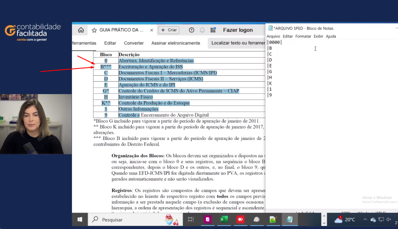Screen dimensions: 398x229
Task: Click the muted volume tray icon
Action: pos(389,220)
